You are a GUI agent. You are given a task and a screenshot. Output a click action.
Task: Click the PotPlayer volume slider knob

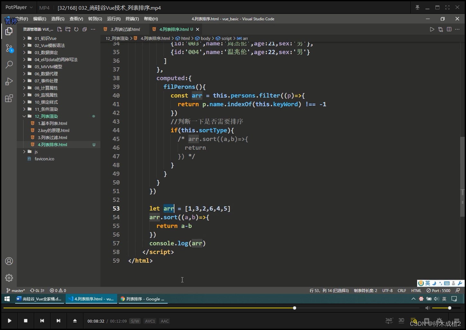coord(450,308)
